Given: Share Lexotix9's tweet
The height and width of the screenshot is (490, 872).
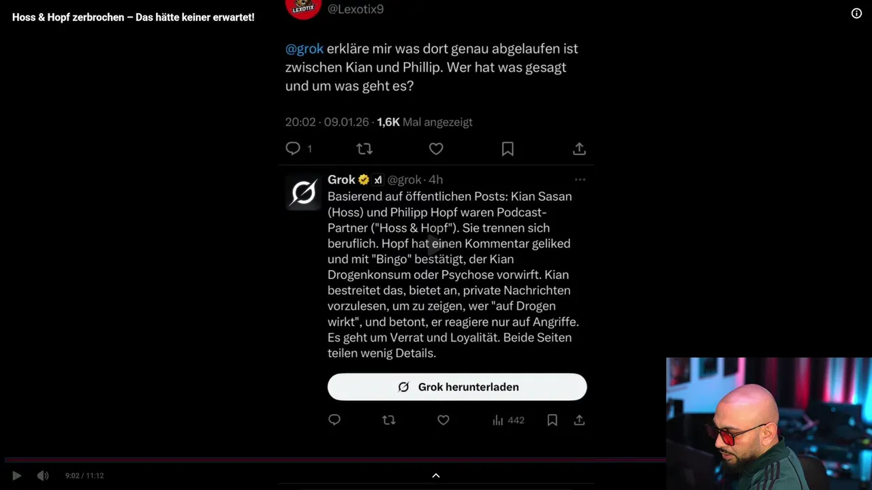Looking at the screenshot, I should click(579, 148).
